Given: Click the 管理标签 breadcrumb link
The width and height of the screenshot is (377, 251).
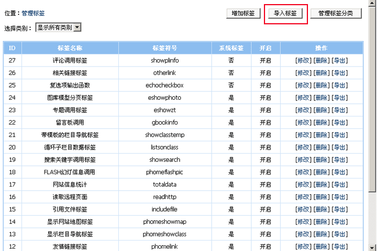Looking at the screenshot, I should 33,13.
